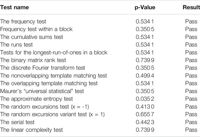This screenshot has width=200, height=137.
Task: Select Frequency test within a block
Action: [x=36, y=29]
